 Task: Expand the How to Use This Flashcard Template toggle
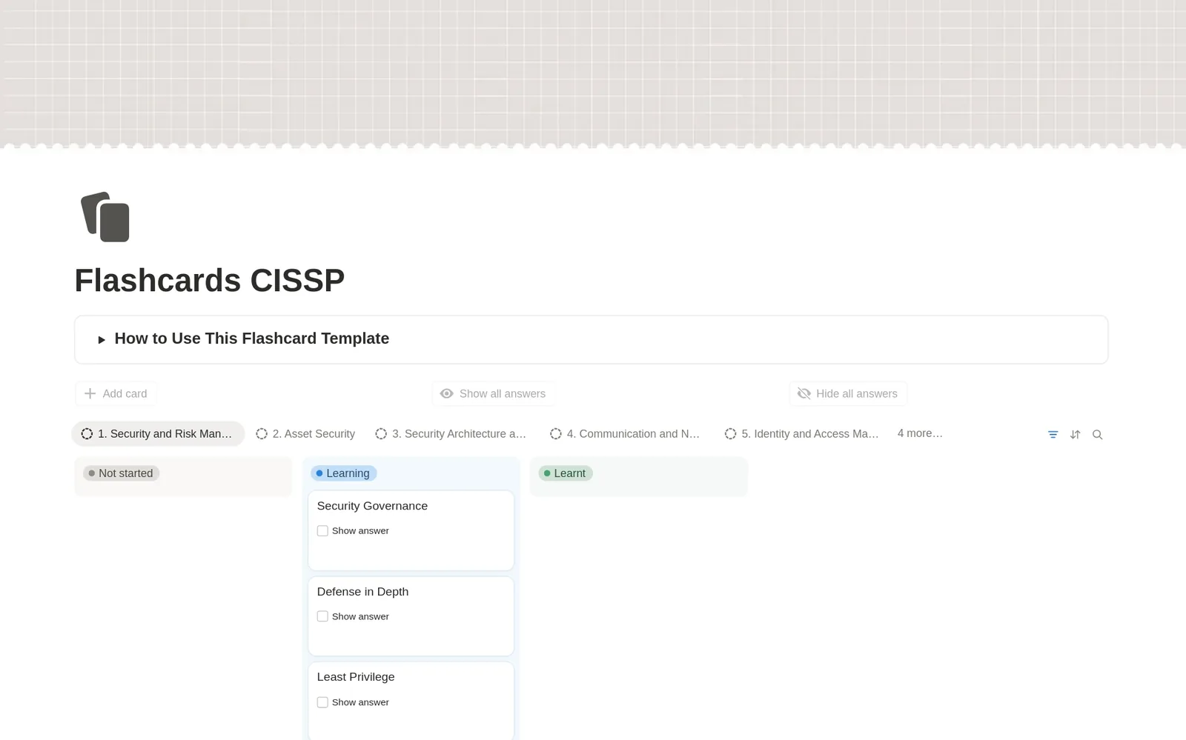coord(102,339)
